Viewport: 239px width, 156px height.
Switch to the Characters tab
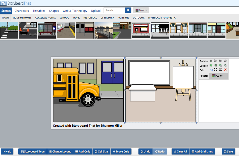pos(22,11)
